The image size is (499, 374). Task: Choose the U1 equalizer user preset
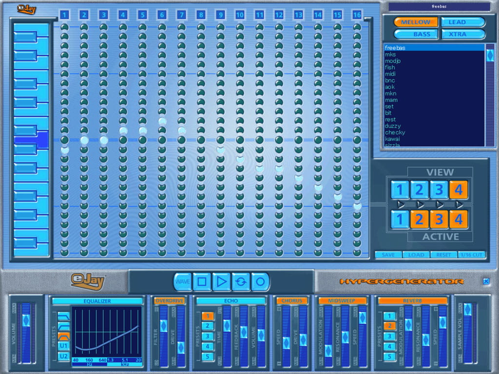point(64,346)
